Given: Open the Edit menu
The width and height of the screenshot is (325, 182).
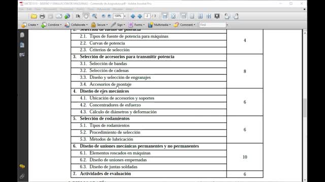Looking at the screenshot, I should point(29,9).
